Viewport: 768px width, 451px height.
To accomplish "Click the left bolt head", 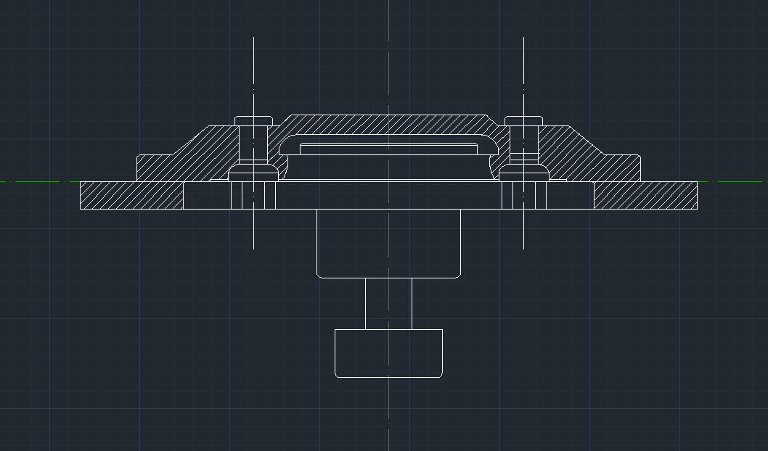I will [253, 120].
